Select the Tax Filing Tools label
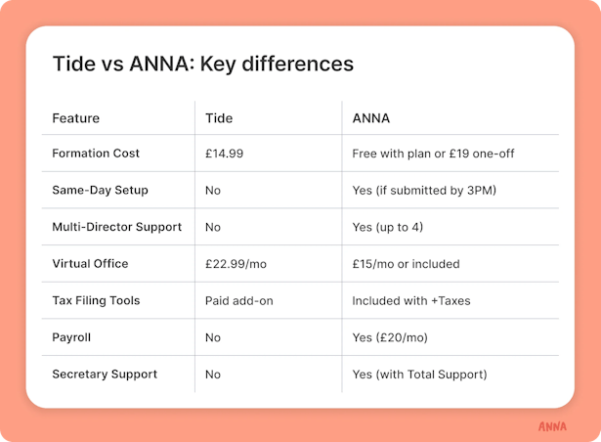This screenshot has width=601, height=442. 96,300
